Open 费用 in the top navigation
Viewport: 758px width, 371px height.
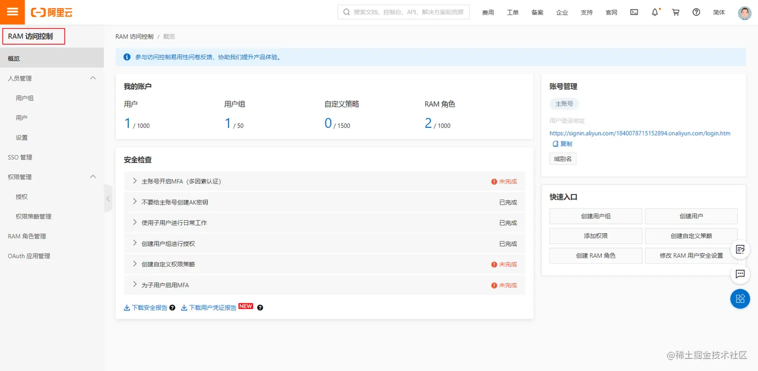pos(488,13)
